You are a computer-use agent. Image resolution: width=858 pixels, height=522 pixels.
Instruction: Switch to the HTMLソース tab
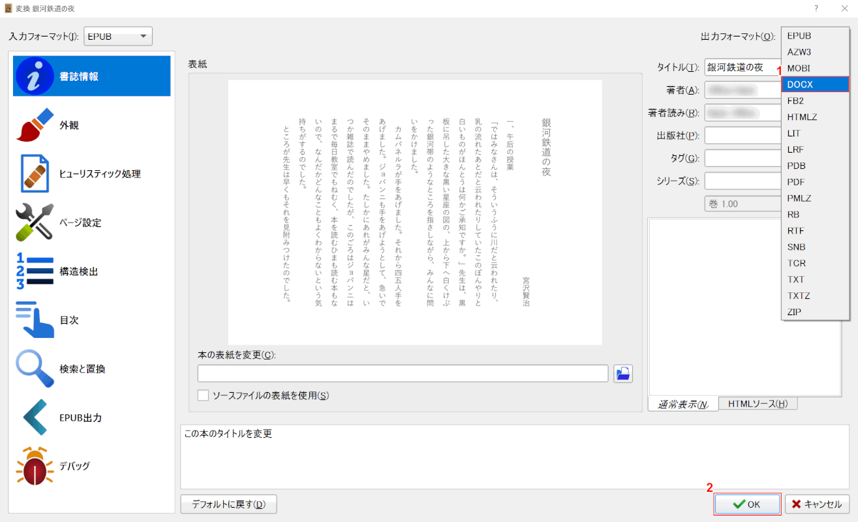tap(758, 404)
